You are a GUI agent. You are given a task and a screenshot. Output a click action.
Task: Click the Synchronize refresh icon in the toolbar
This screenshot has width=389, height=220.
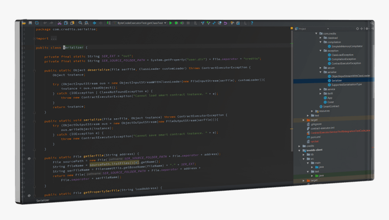(x=37, y=23)
